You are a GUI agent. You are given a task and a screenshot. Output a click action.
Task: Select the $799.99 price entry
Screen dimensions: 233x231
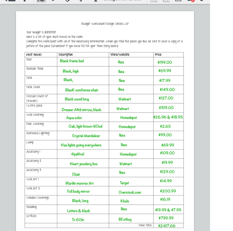click(166, 218)
